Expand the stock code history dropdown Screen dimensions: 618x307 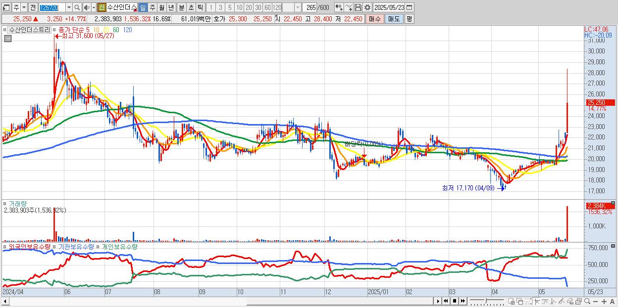coord(69,7)
